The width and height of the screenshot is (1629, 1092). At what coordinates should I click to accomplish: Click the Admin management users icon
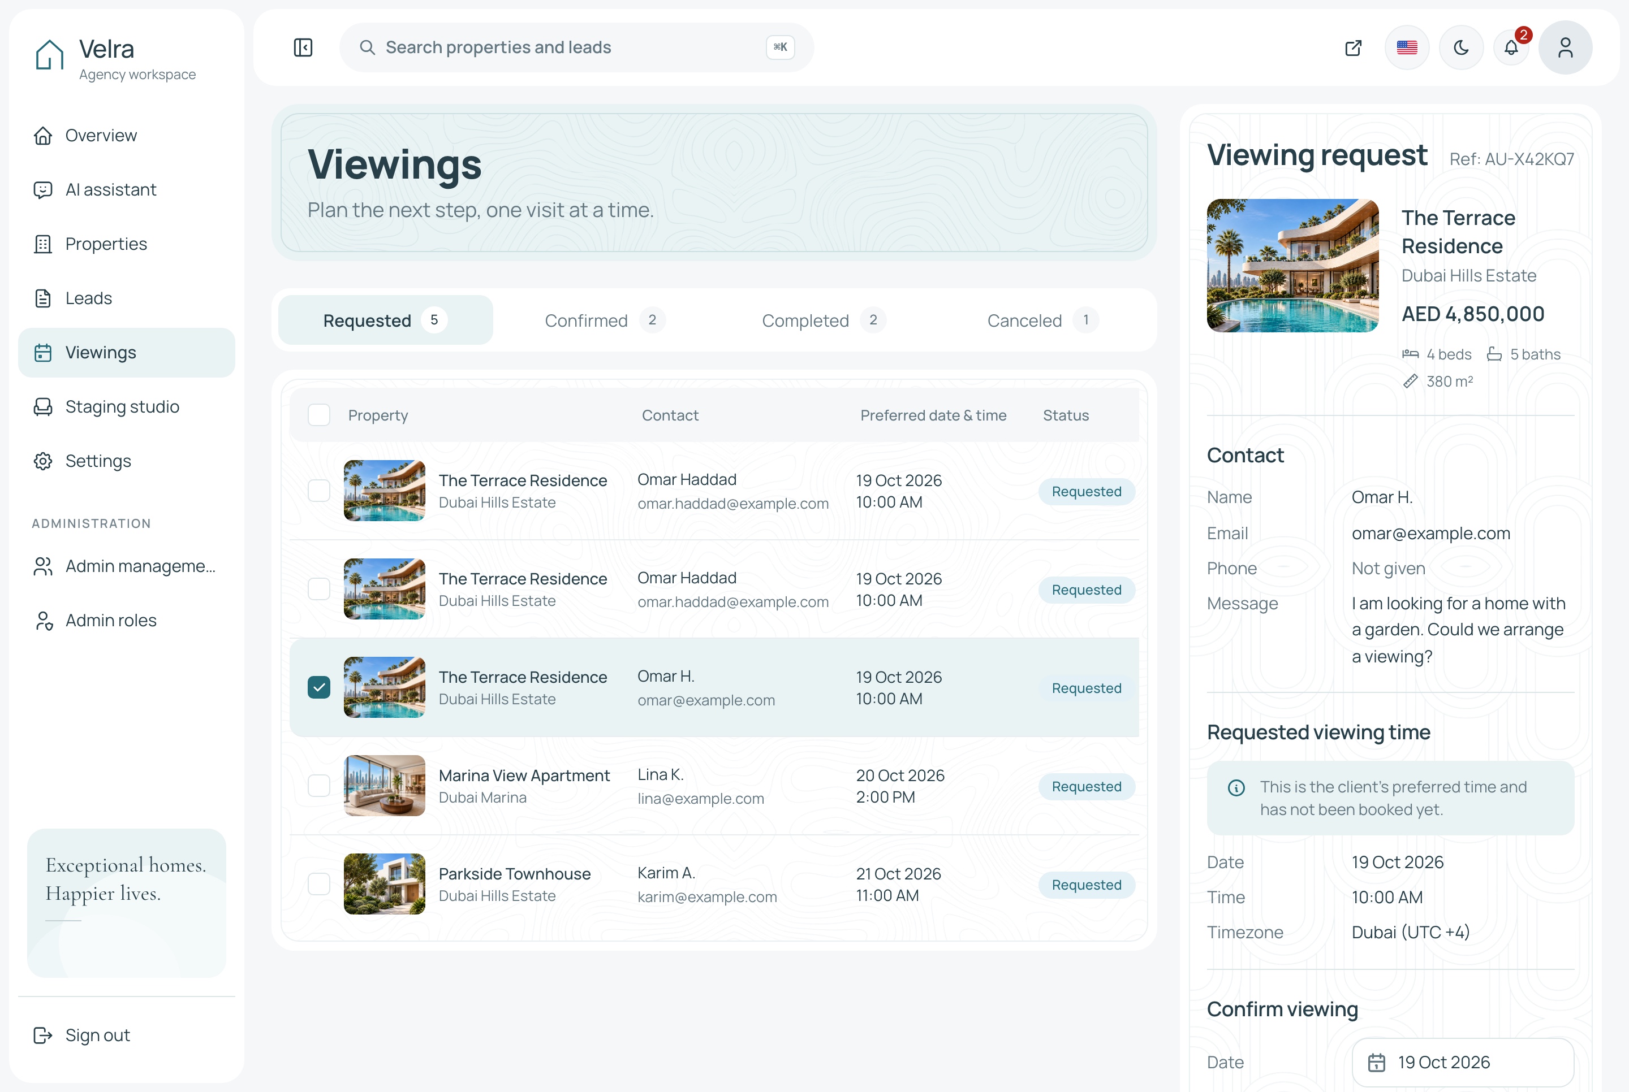click(x=43, y=566)
